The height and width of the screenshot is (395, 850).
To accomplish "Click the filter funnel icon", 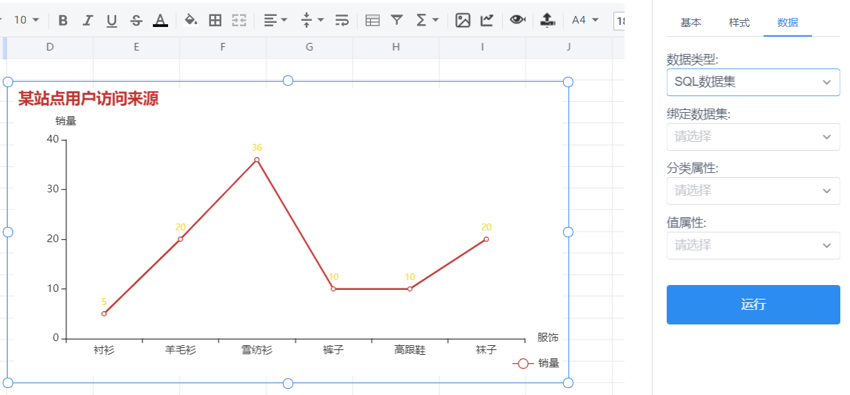I will point(396,20).
